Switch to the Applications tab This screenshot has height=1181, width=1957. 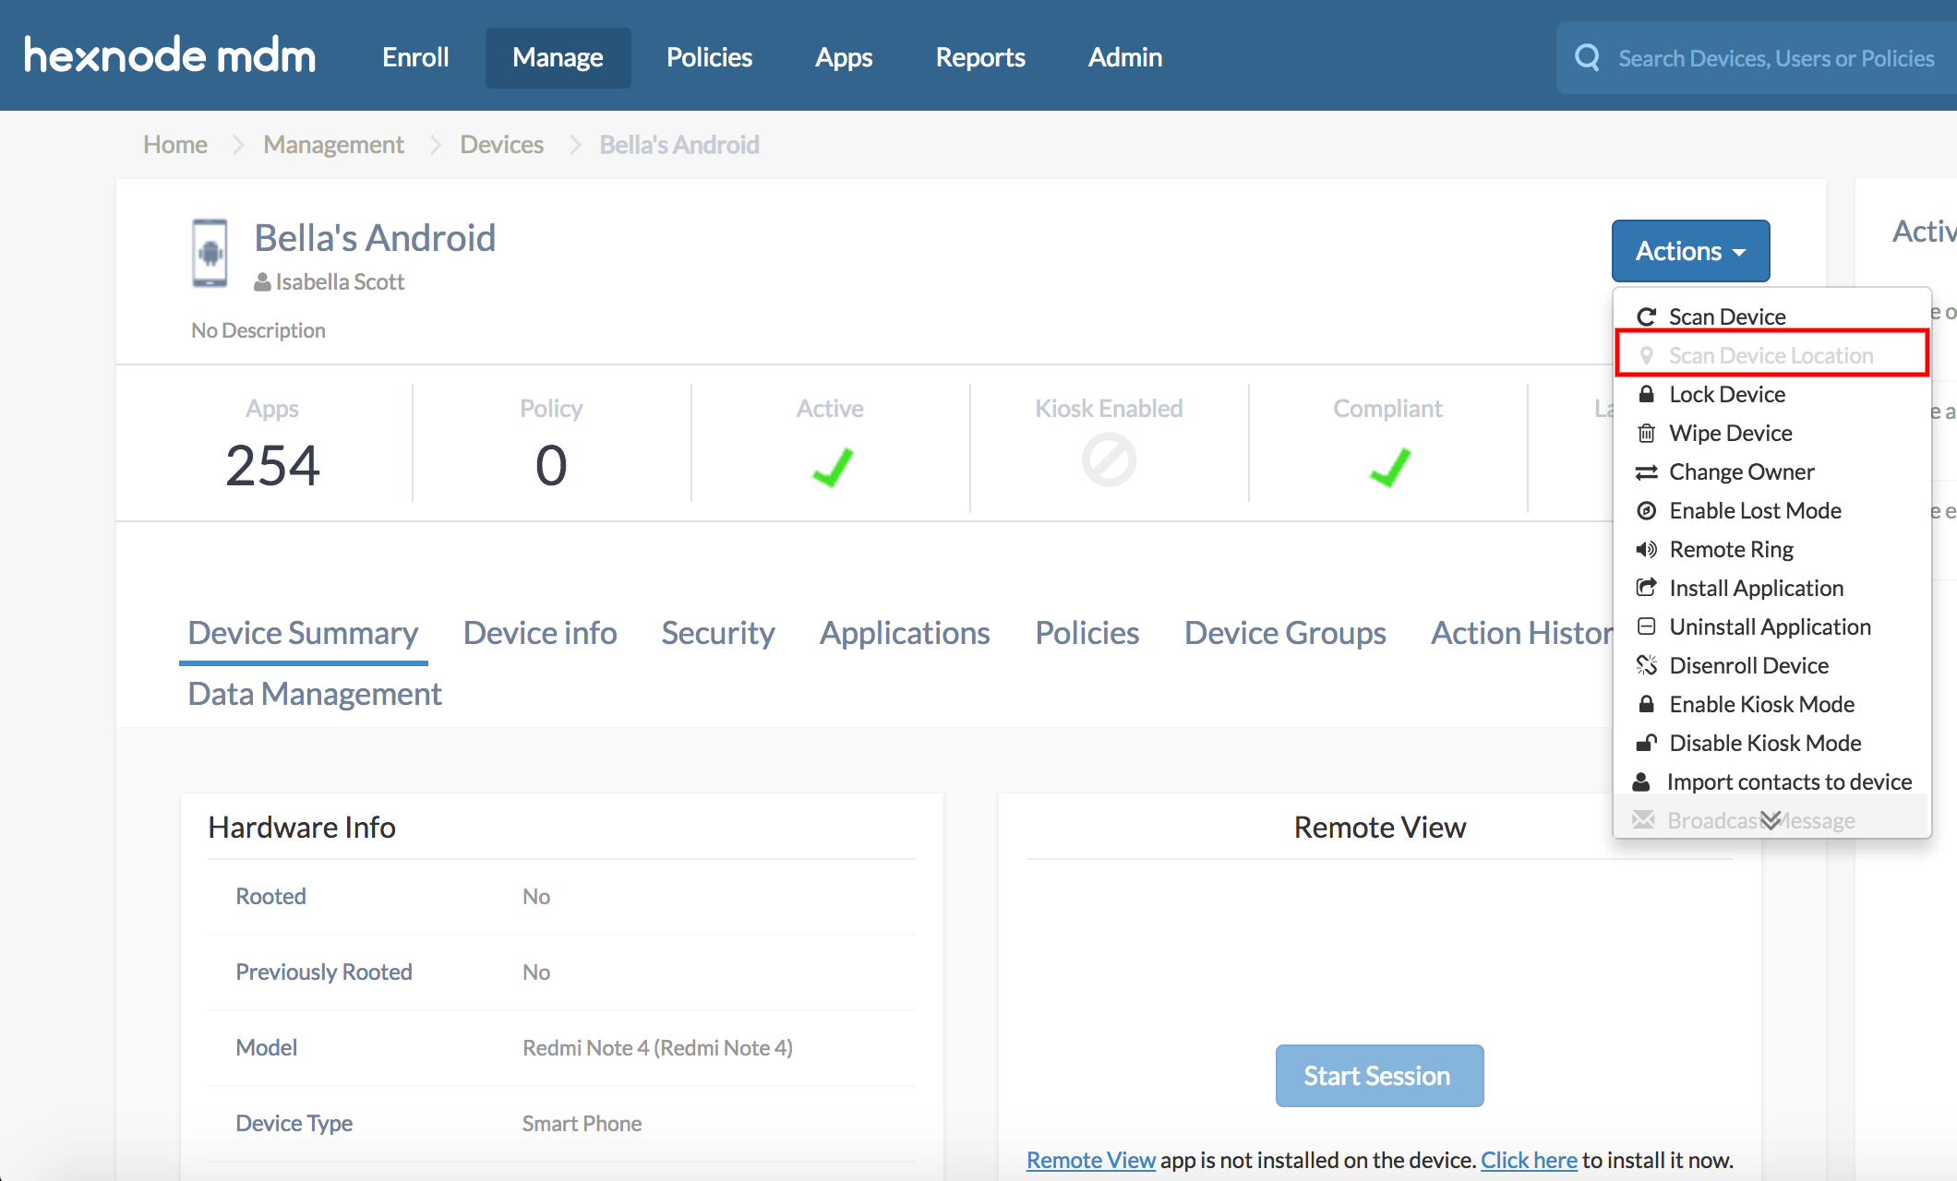click(905, 633)
